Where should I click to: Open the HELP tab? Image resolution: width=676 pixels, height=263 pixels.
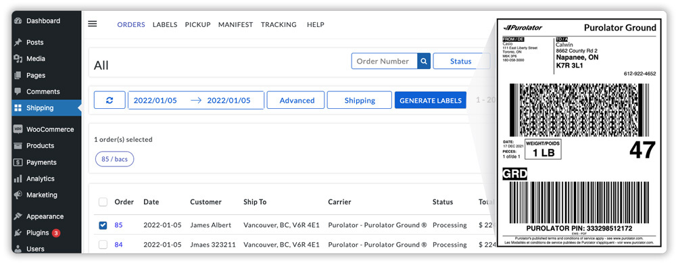(x=316, y=24)
